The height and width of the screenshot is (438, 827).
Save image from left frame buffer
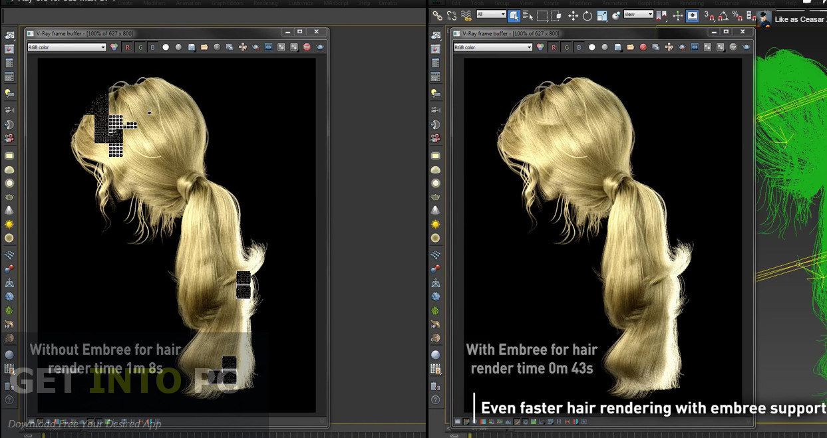tap(192, 47)
